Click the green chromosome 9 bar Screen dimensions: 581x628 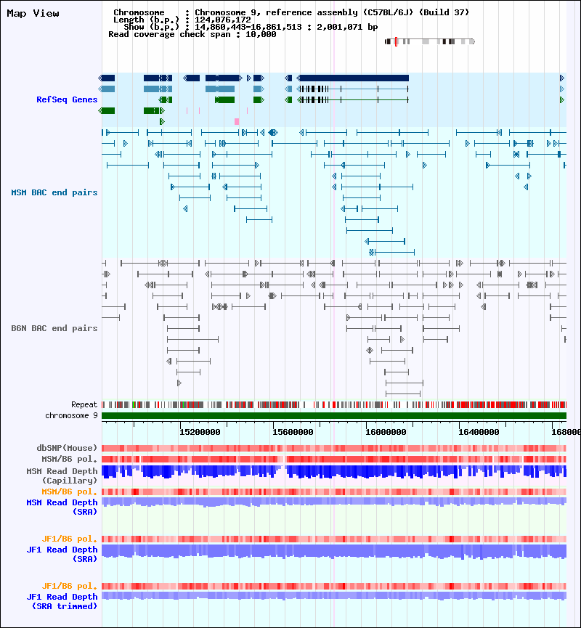point(334,416)
